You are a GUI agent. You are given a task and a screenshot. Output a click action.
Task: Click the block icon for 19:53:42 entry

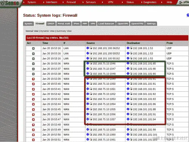click(33, 94)
